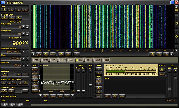179x108 pixels.
Task: Select 50 kHz bandwidth
Action: [x=35, y=69]
